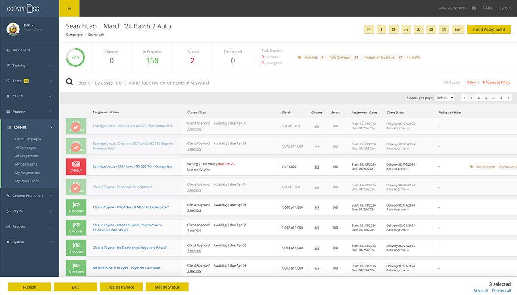Viewport: 517px width, 295px height.
Task: Go to results page 2
Action: pyautogui.click(x=479, y=98)
